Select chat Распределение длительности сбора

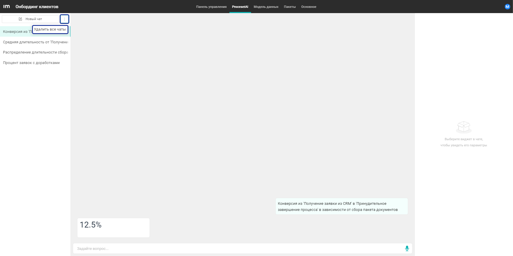[x=35, y=52]
